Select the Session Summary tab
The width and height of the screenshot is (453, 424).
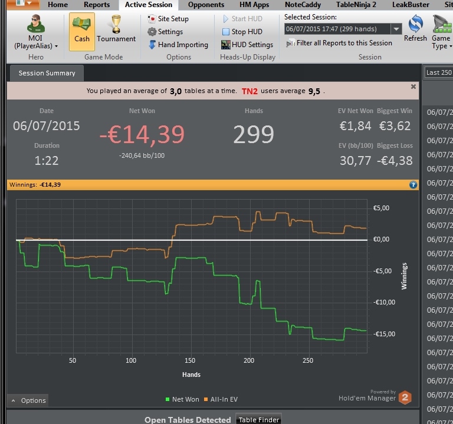(47, 73)
